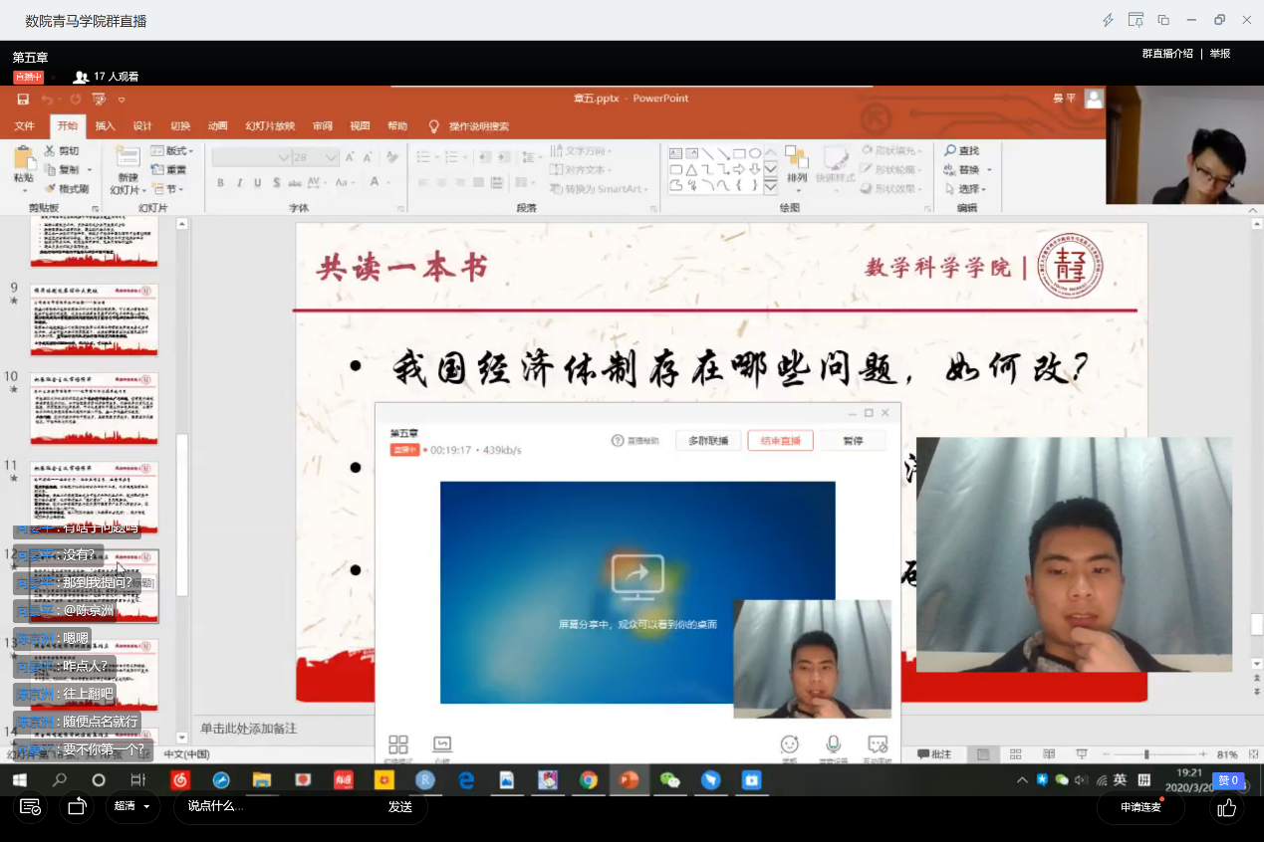
Task: Click the thumbs-up like icon
Action: click(1226, 807)
